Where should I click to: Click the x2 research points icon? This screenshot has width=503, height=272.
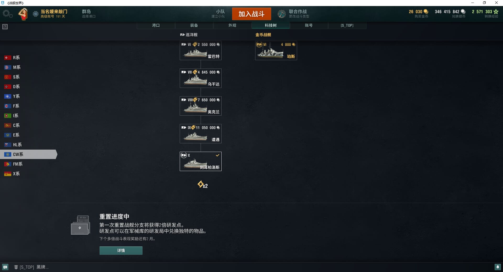[x=203, y=185]
